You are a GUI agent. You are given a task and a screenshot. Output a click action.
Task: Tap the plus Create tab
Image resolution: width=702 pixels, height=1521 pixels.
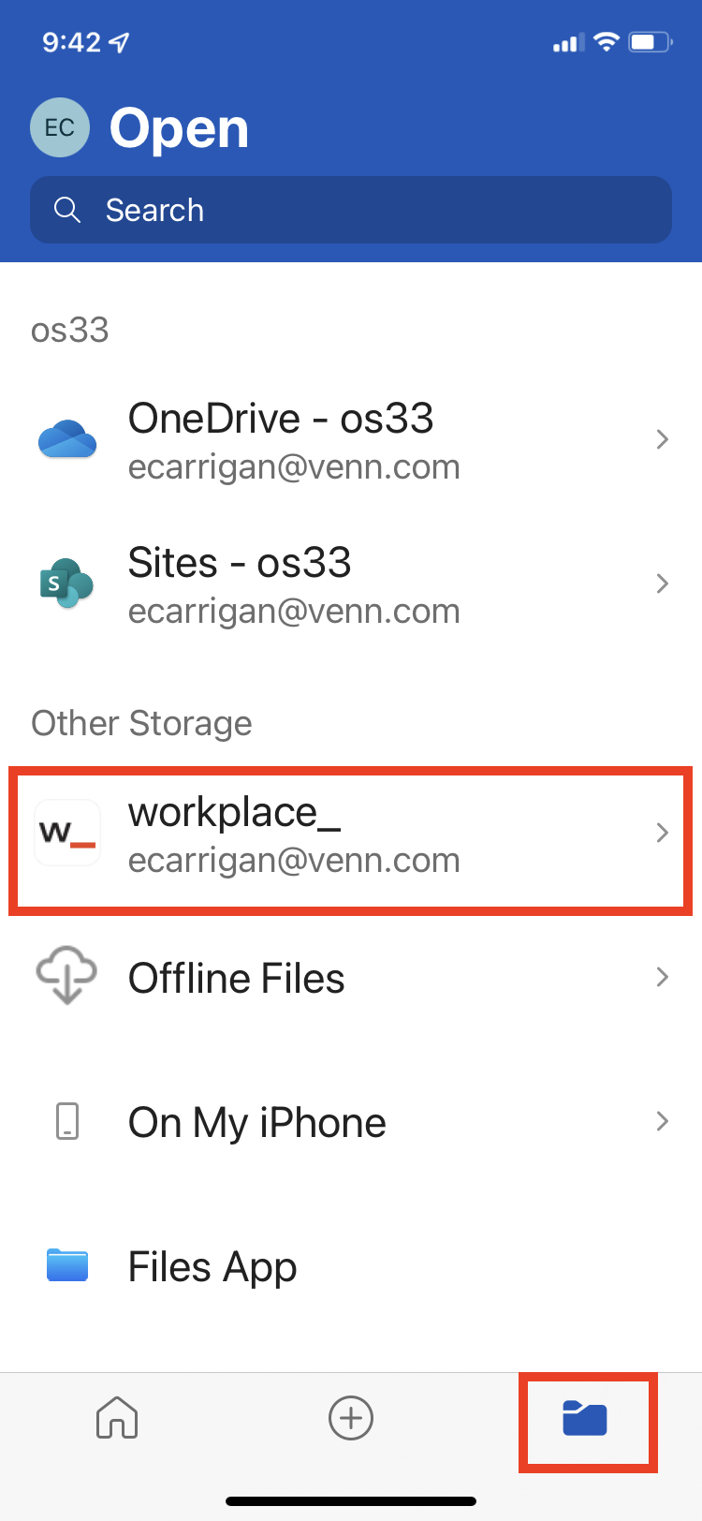[351, 1418]
